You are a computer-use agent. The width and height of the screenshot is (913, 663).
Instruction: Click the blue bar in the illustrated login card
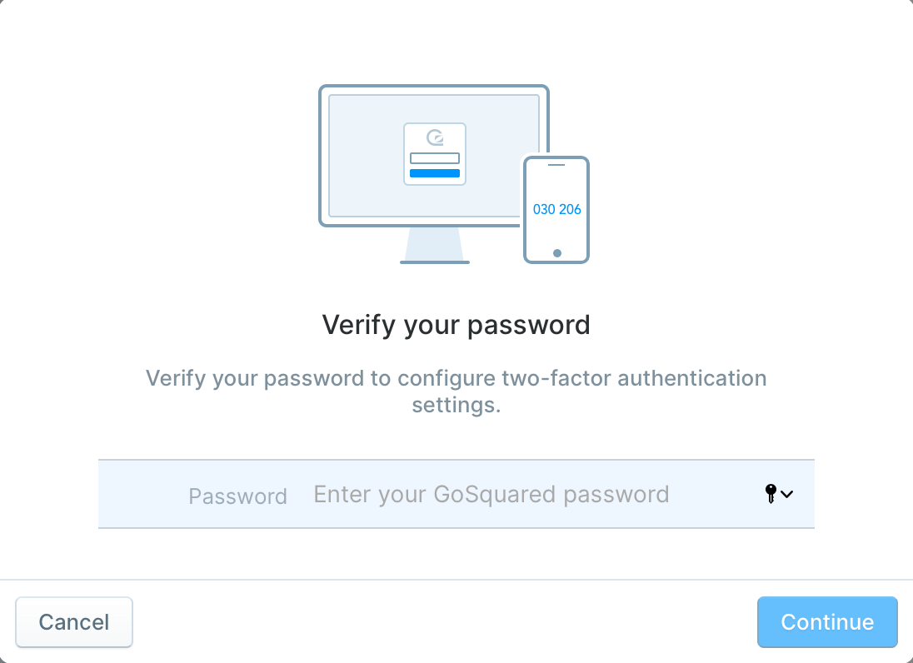(x=435, y=173)
